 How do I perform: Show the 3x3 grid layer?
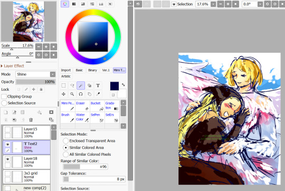7,174
